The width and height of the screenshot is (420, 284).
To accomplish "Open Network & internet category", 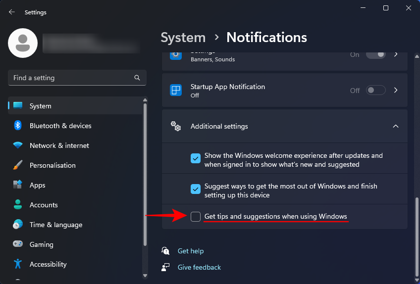I will [x=75, y=145].
